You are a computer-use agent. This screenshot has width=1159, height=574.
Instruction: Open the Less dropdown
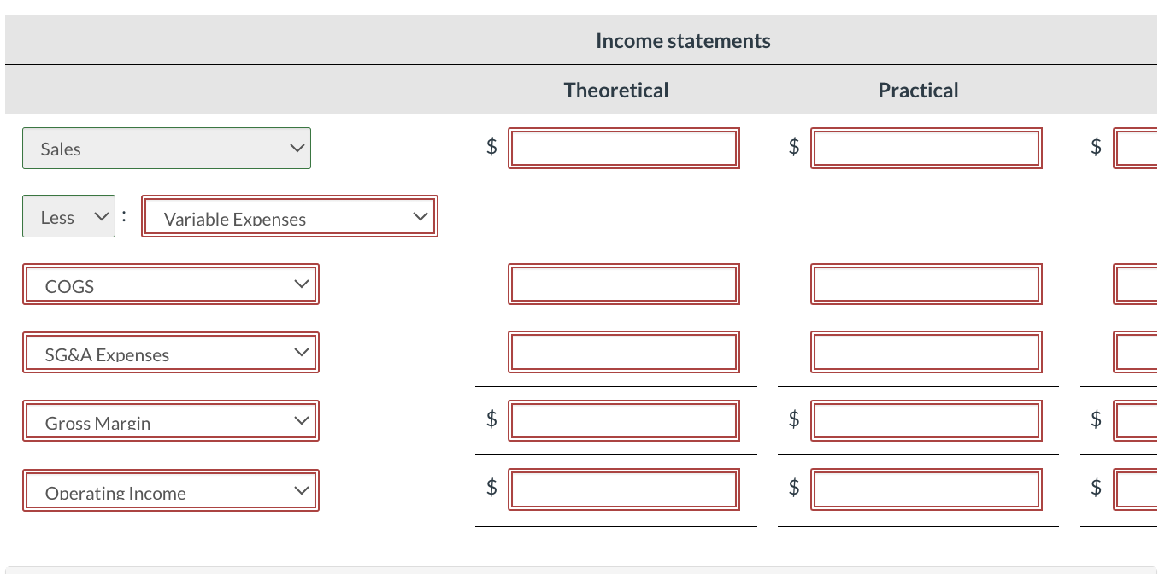tap(68, 217)
